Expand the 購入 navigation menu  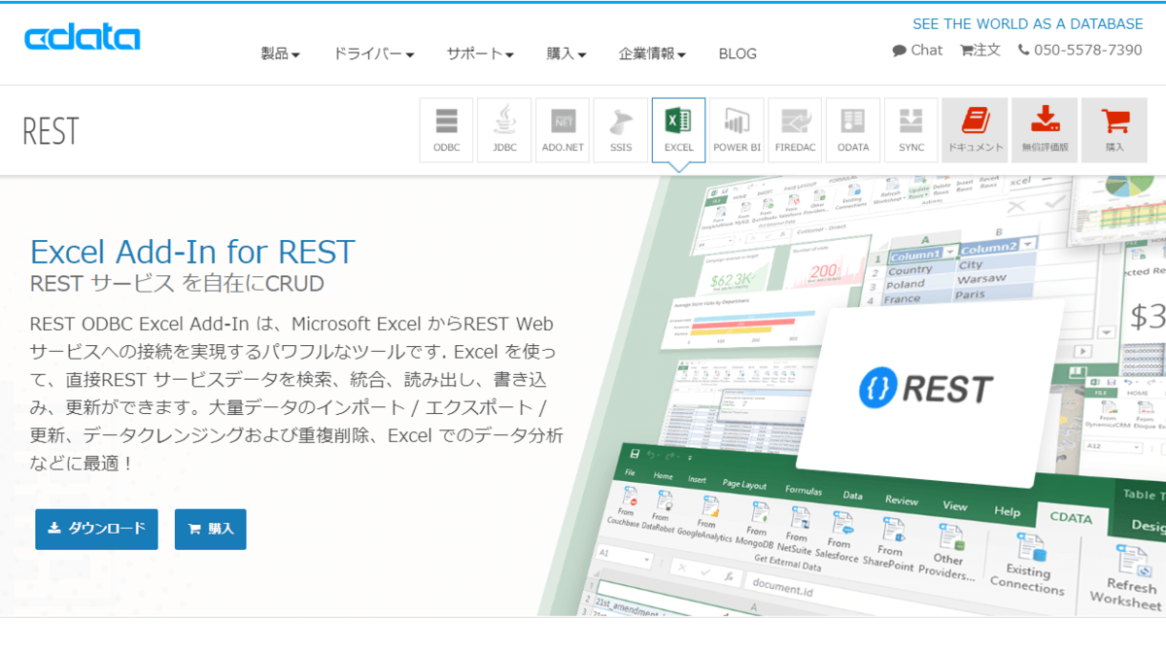(x=566, y=53)
